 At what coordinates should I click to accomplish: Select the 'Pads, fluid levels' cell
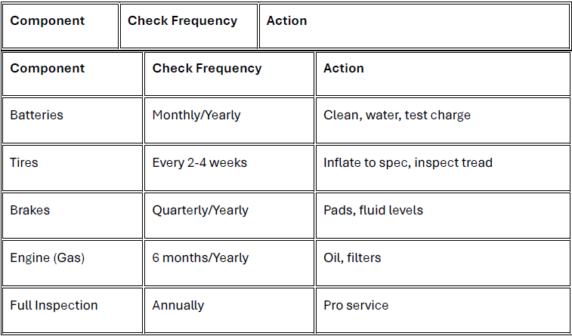point(443,215)
